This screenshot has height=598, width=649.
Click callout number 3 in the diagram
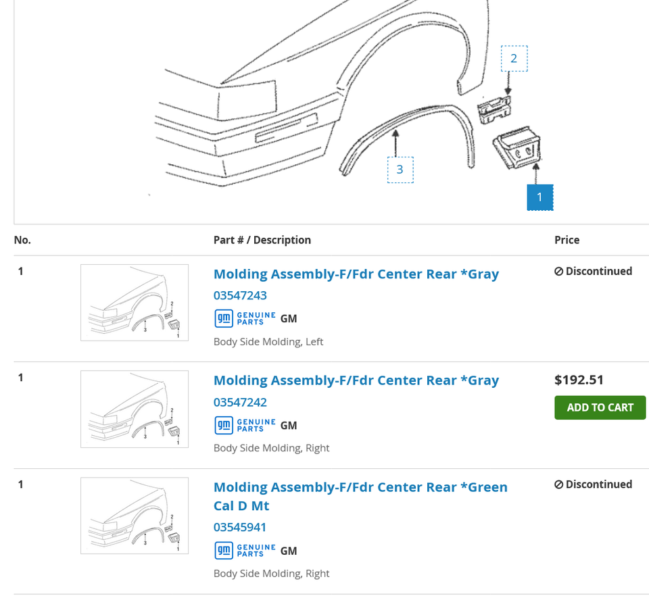tap(400, 170)
